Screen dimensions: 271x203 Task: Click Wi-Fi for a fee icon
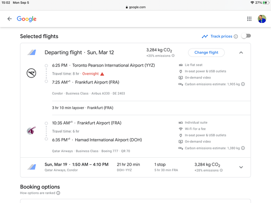point(181,129)
